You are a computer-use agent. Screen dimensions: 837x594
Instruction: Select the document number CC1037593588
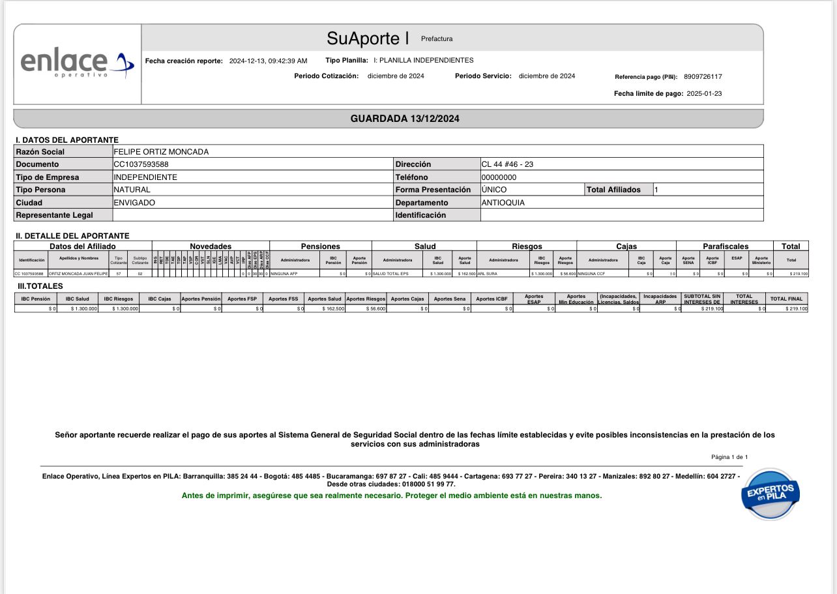(141, 164)
